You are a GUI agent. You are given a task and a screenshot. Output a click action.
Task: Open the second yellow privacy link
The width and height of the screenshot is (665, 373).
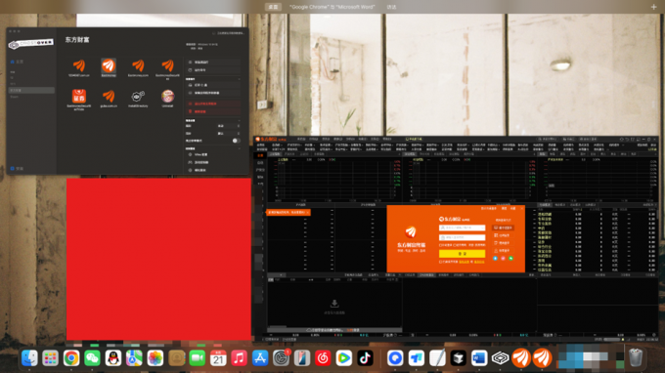pos(479,262)
